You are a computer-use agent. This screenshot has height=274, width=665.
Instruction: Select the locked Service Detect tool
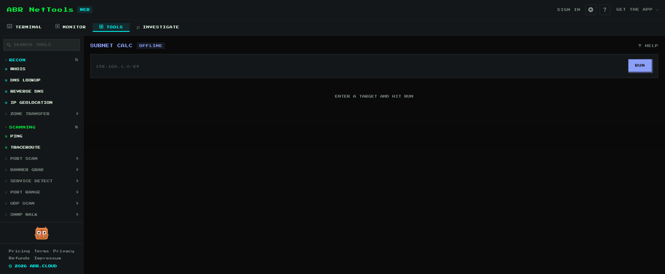[x=42, y=181]
